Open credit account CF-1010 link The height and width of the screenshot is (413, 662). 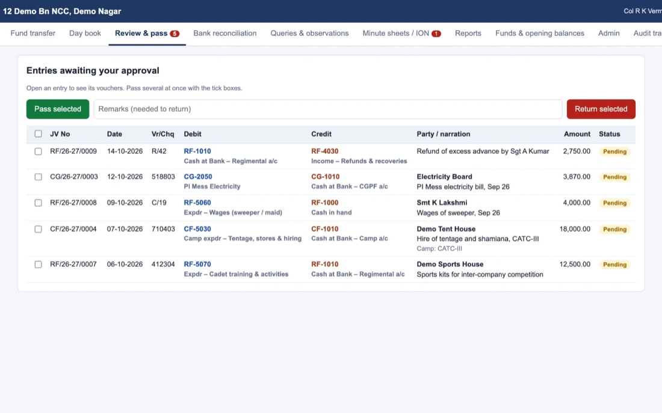(x=324, y=228)
